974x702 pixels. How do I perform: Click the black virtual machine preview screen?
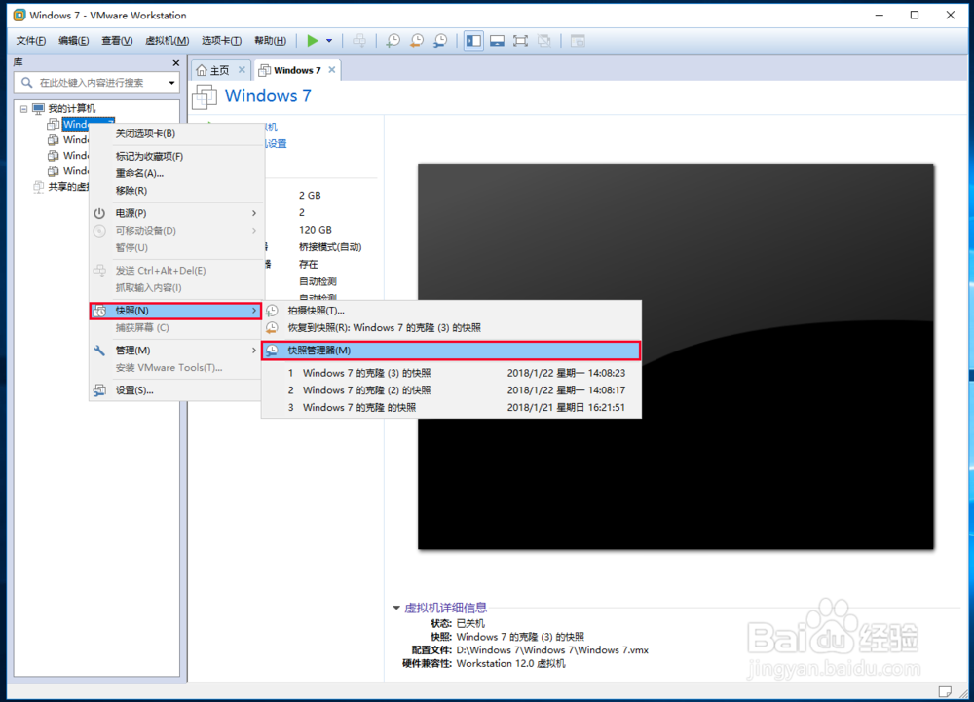(676, 356)
